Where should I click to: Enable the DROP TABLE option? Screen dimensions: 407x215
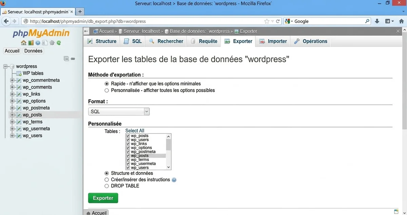pos(106,186)
